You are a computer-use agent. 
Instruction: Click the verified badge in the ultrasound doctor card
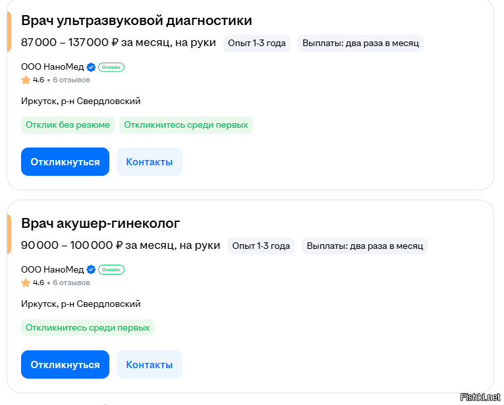coord(92,67)
